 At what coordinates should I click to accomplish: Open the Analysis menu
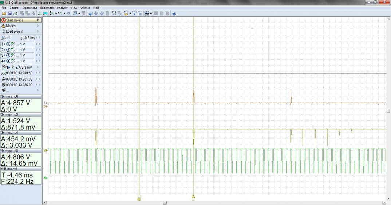tap(62, 8)
